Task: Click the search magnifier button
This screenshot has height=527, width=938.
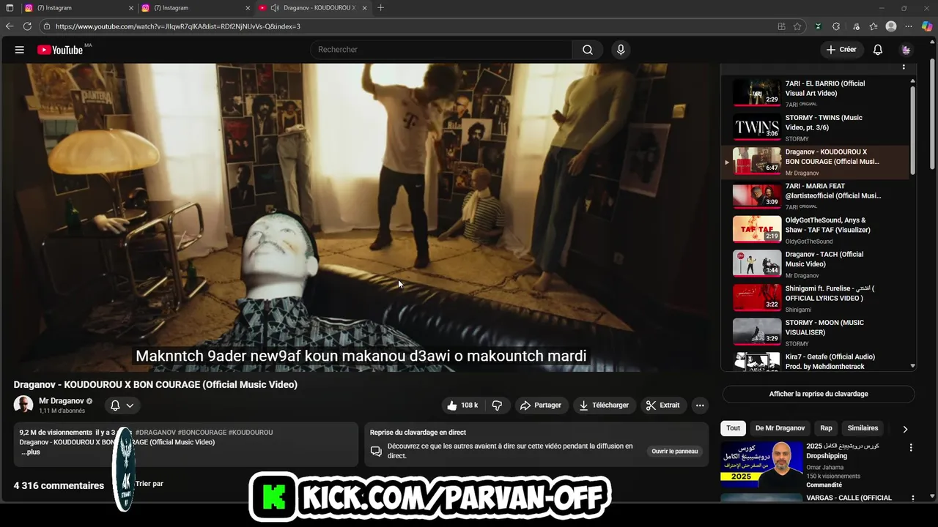Action: tap(588, 50)
